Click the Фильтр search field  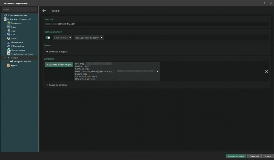point(19,10)
